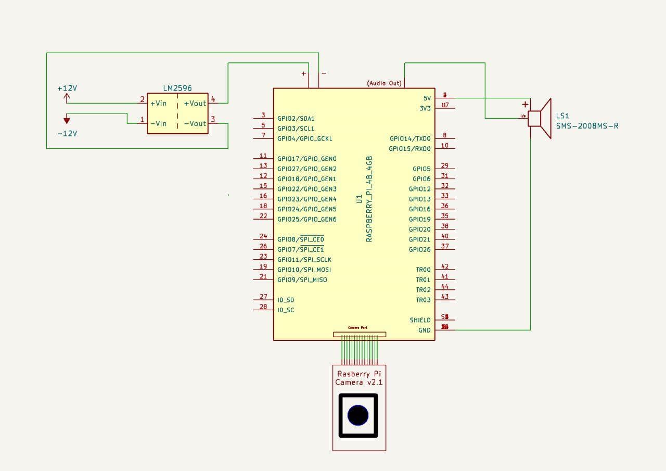The image size is (666, 471).
Task: Select the GPIO27/GPIO_GEN2 pin label
Action: point(307,169)
